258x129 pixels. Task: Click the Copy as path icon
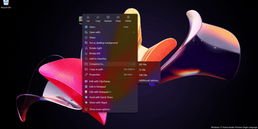[86, 69]
